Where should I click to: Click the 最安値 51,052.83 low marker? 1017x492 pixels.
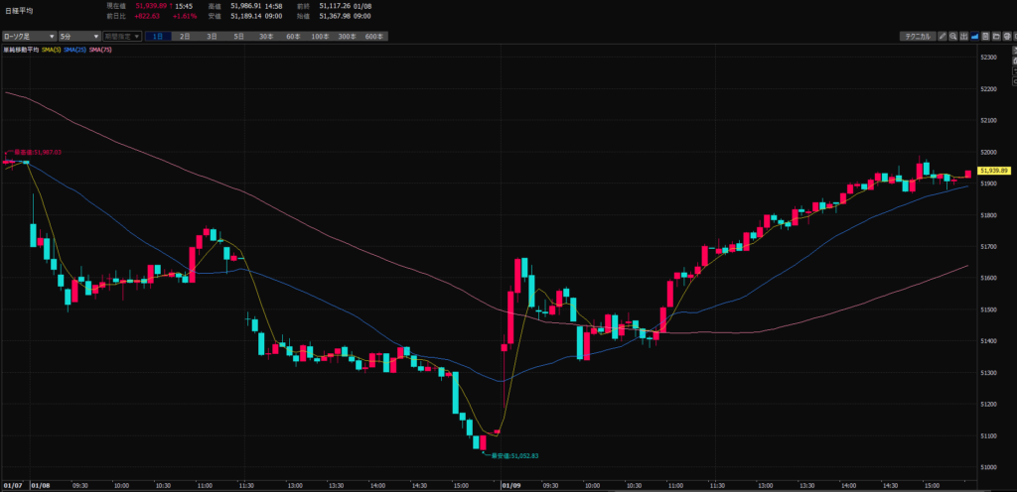[x=513, y=455]
